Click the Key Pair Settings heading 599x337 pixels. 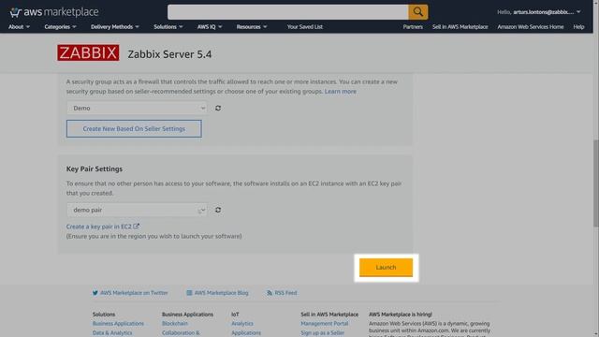(95, 168)
